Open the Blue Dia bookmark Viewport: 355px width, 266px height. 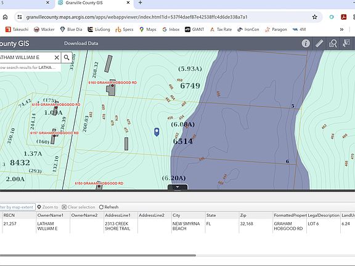pyautogui.click(x=71, y=30)
